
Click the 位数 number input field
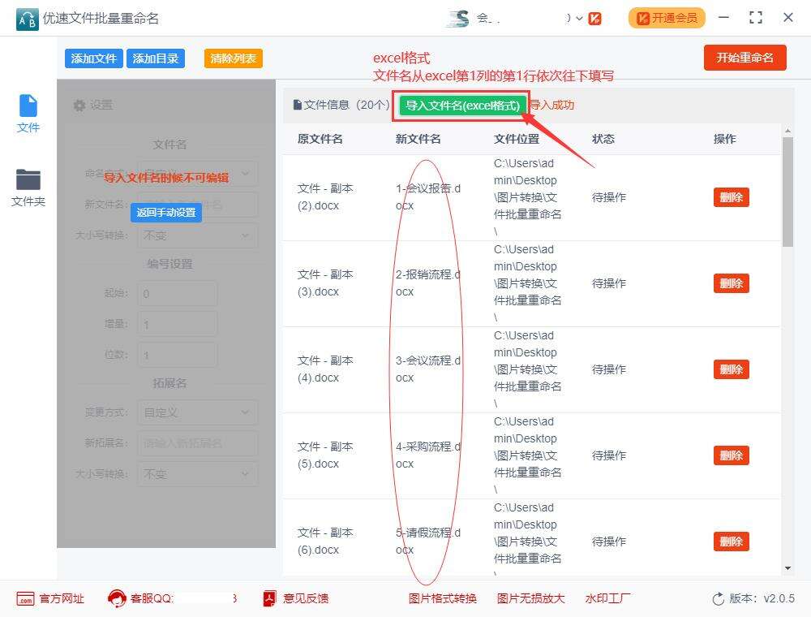[178, 355]
